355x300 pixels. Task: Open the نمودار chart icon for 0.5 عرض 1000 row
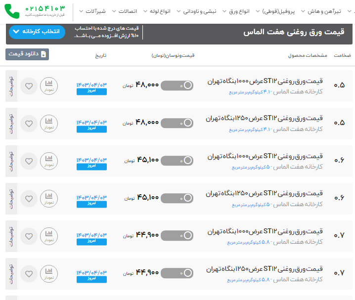point(48,86)
